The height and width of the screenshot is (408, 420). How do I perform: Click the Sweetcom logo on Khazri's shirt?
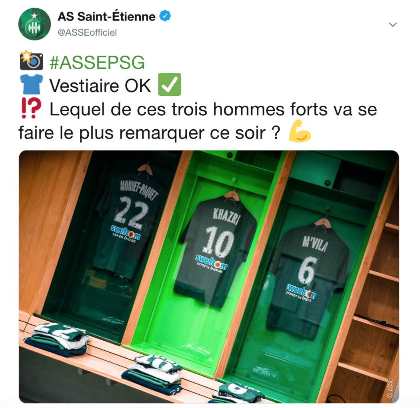211,262
